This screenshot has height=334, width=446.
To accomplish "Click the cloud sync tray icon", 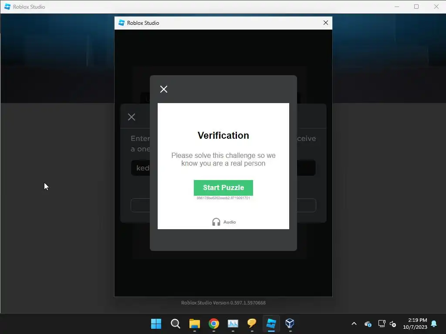I will (x=368, y=324).
